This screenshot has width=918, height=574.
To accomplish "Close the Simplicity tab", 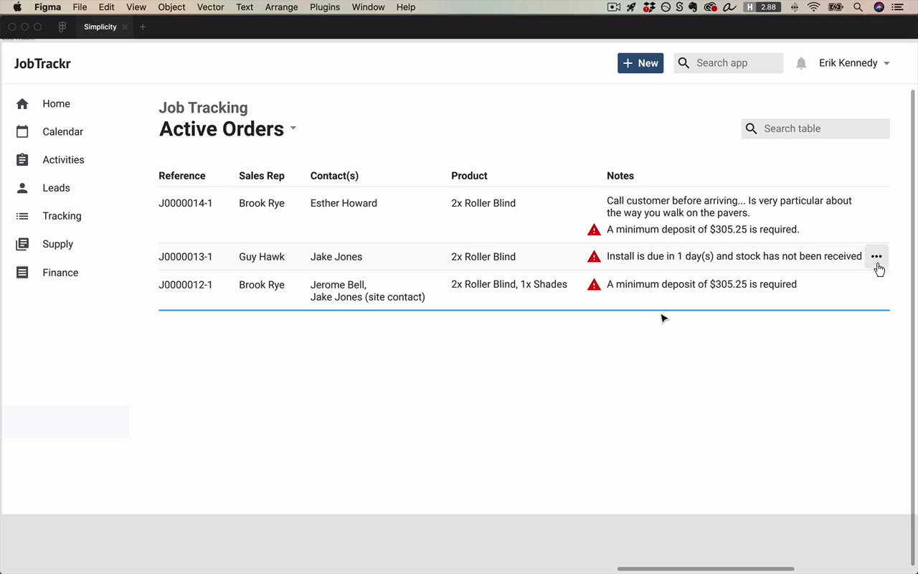I will coord(125,27).
